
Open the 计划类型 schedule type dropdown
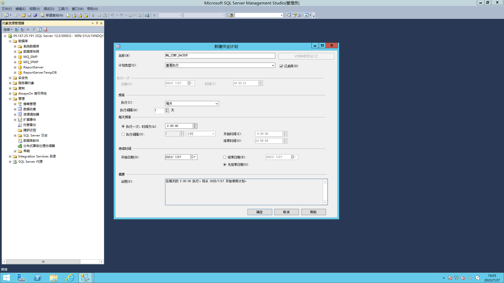(273, 65)
